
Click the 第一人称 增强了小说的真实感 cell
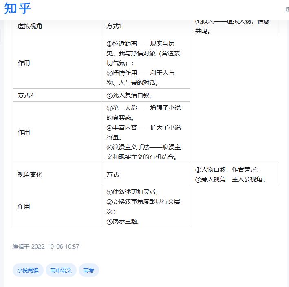coord(146,132)
